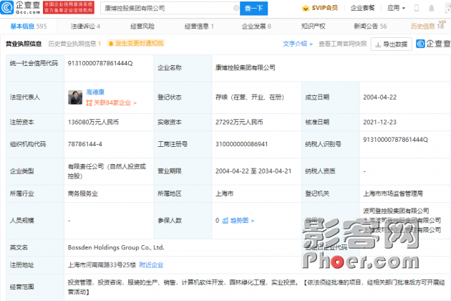Open 附近企业 link beside the address
The height and width of the screenshot is (301, 451).
(x=151, y=265)
